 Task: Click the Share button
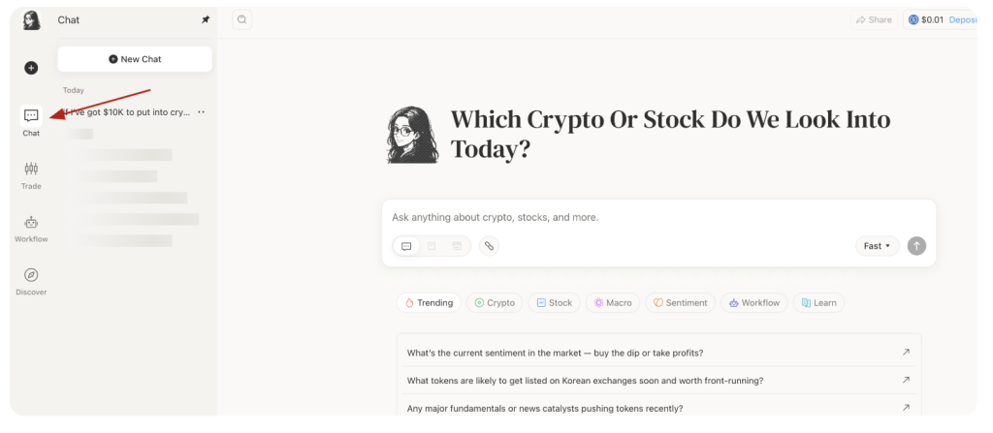coord(873,19)
